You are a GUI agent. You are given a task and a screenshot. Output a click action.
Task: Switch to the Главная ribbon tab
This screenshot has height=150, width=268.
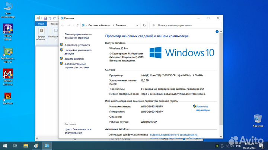pyautogui.click(x=54, y=24)
